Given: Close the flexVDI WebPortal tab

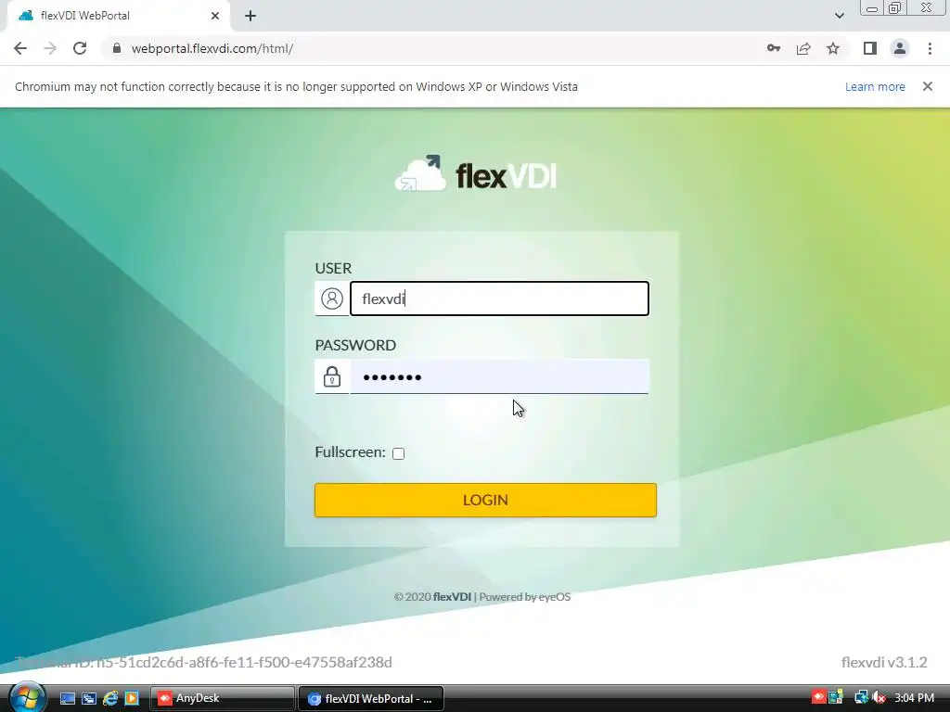Looking at the screenshot, I should 215,16.
